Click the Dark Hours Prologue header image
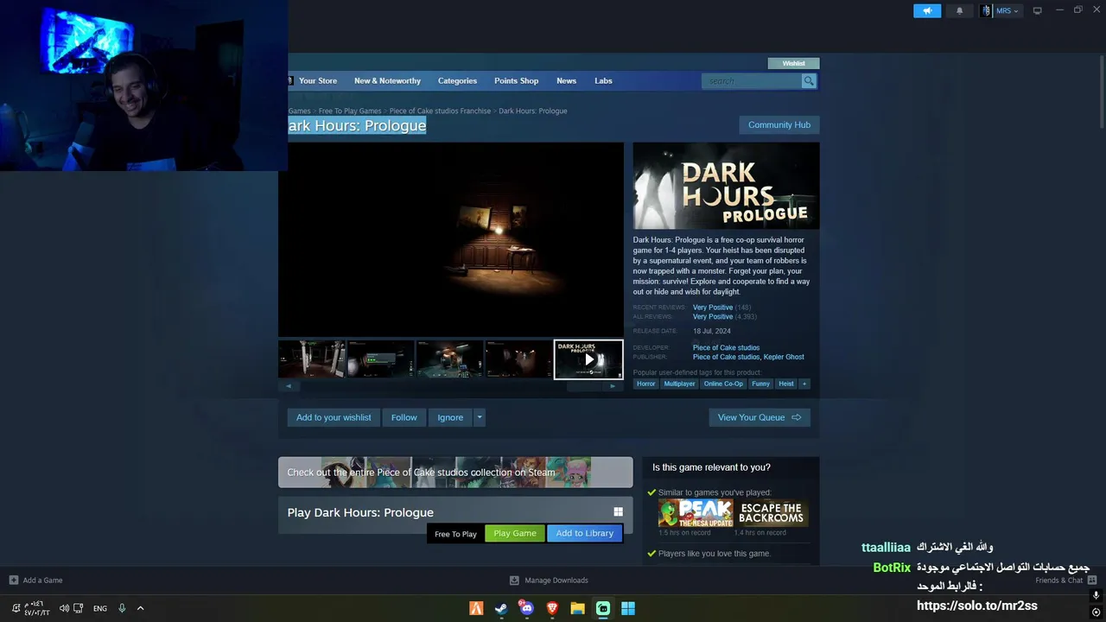The height and width of the screenshot is (622, 1106). 726,186
